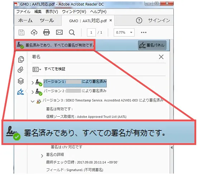This screenshot has width=198, height=175.
Task: Select the SEIKO Timestamp Service row
Action: (103, 100)
